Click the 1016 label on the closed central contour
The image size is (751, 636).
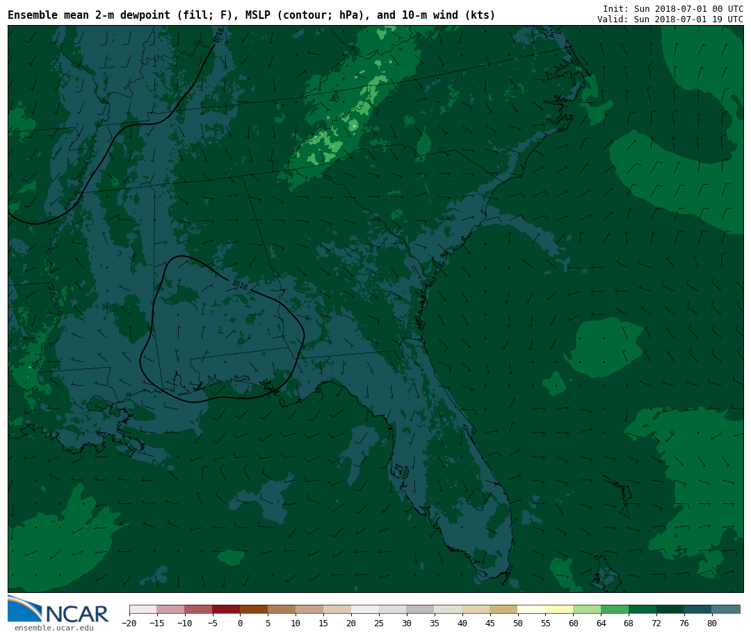tap(239, 285)
